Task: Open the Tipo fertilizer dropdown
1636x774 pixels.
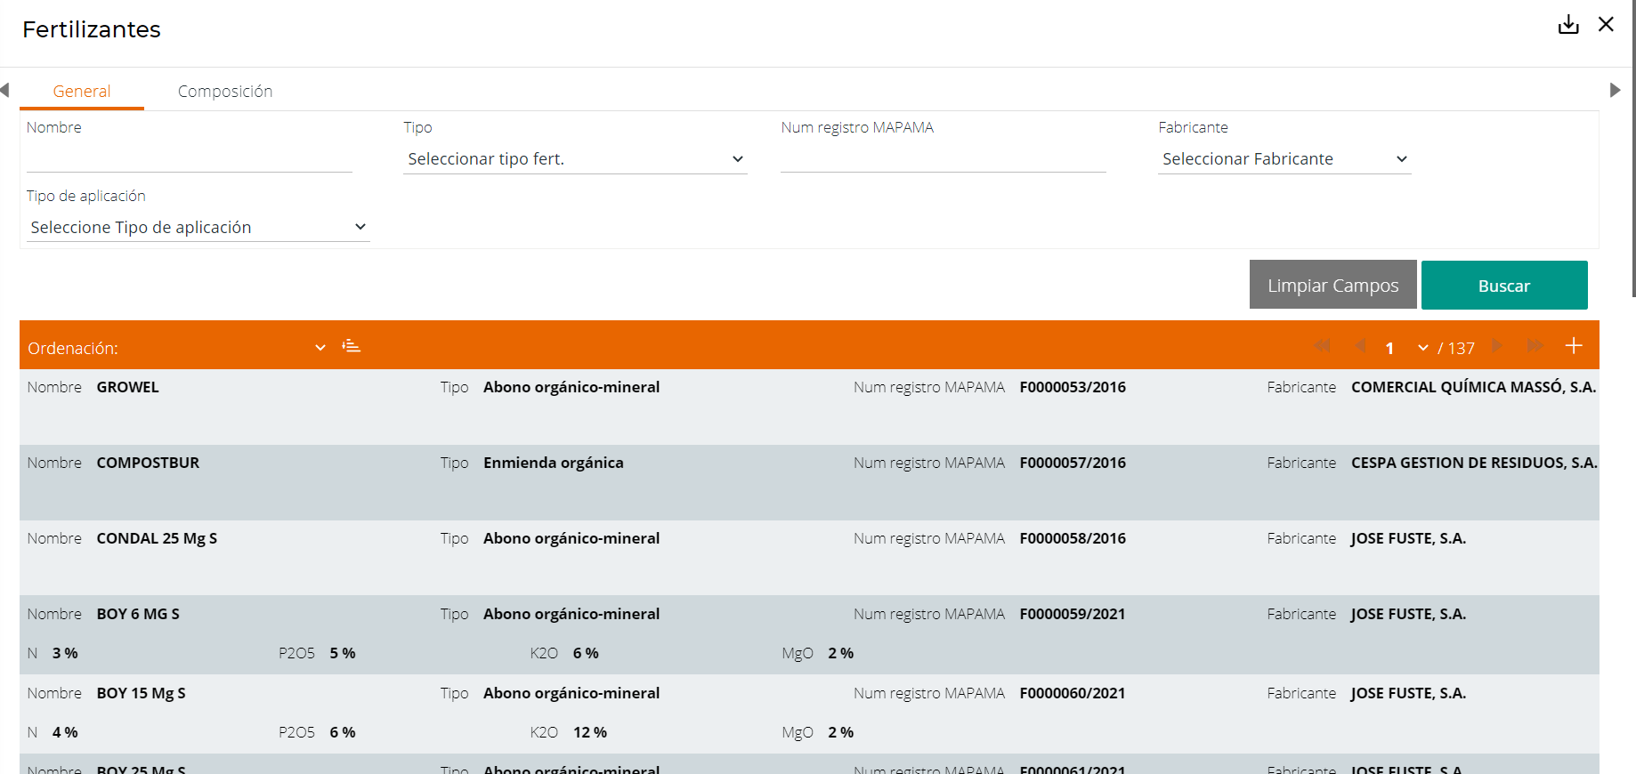Action: pyautogui.click(x=574, y=159)
